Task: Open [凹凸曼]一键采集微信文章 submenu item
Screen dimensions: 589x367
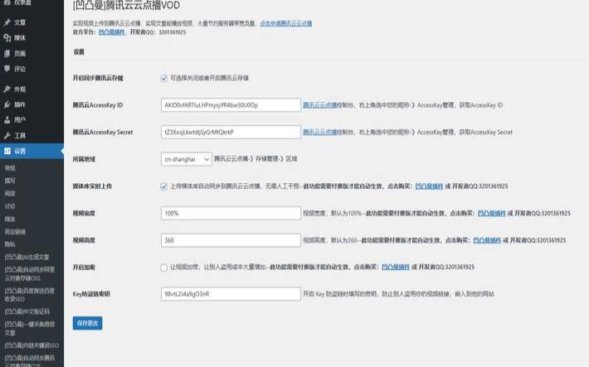Action: [x=30, y=328]
